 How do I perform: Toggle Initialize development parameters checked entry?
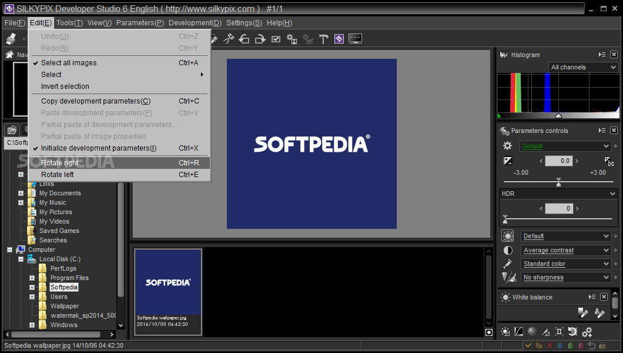pyautogui.click(x=119, y=148)
